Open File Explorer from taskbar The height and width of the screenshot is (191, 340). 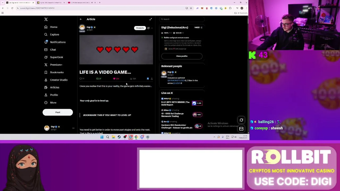click(x=113, y=137)
